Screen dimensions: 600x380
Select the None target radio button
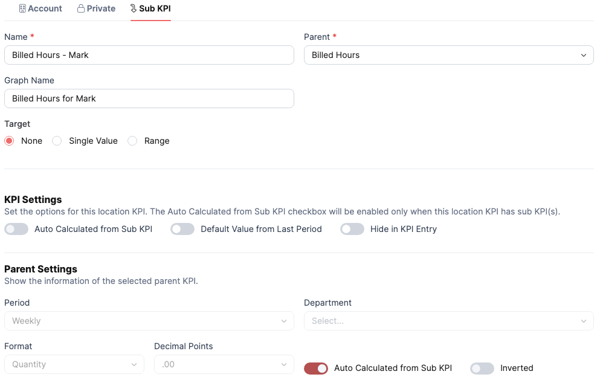click(x=9, y=141)
